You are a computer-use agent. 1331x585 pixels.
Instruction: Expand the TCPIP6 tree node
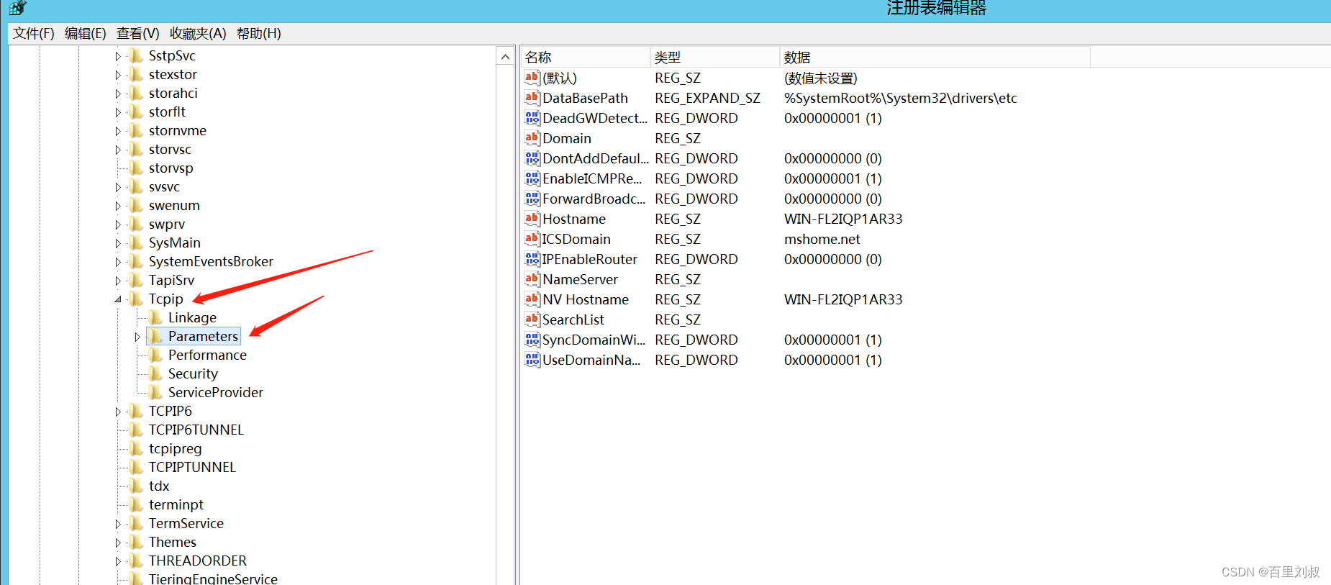(118, 412)
